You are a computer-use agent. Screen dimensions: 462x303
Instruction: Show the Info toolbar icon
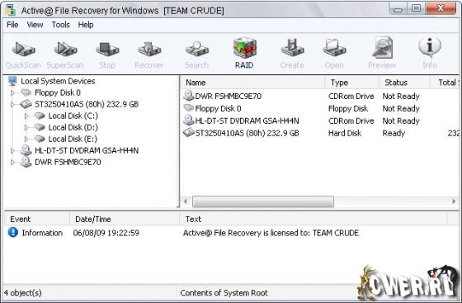[x=430, y=54]
